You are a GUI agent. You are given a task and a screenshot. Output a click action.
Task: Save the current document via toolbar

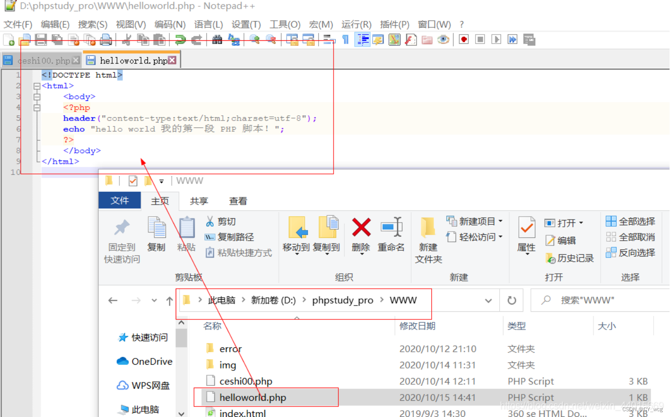click(41, 40)
